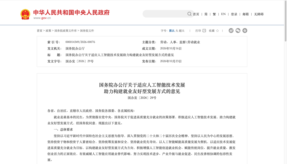
Task: Click the index number 000014349/2026-00076
Action: [x=80, y=42]
